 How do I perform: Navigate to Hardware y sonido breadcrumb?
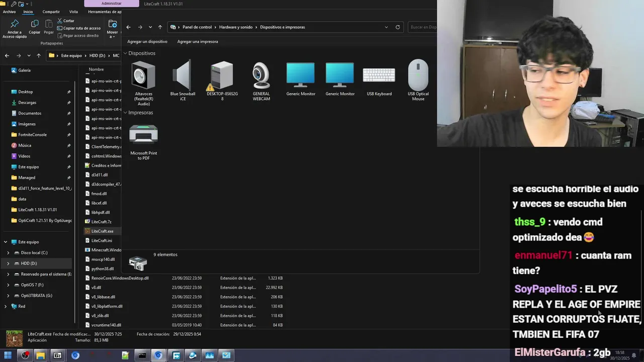click(x=236, y=27)
